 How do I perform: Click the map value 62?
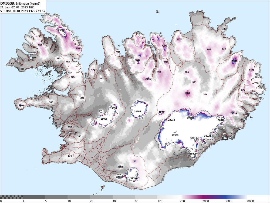[12, 64]
